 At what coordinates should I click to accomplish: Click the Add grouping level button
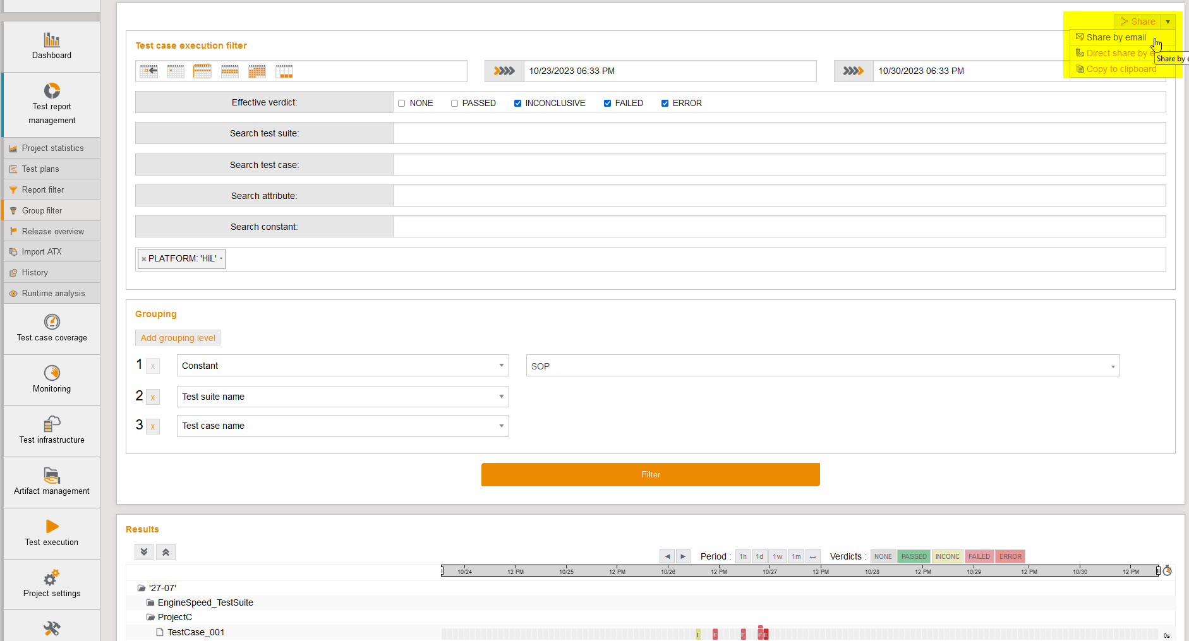(177, 337)
